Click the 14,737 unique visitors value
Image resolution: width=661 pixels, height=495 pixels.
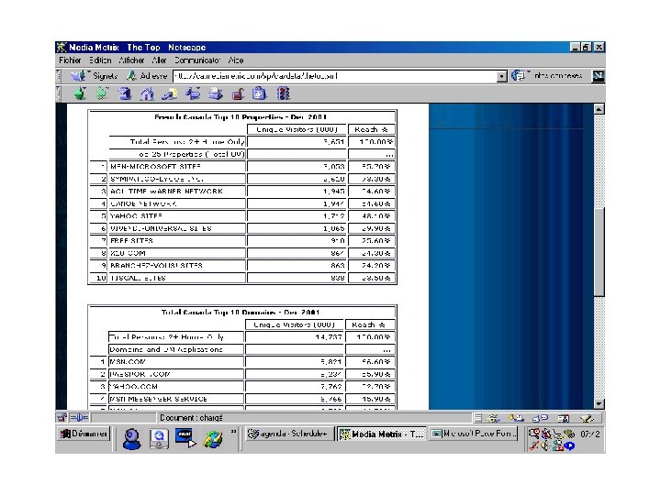[x=329, y=337]
